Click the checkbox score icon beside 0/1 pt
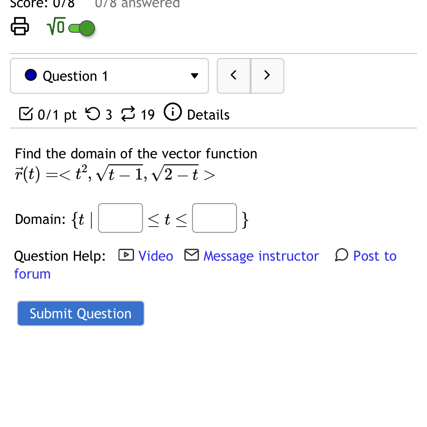Image resolution: width=427 pixels, height=427 pixels. (26, 114)
